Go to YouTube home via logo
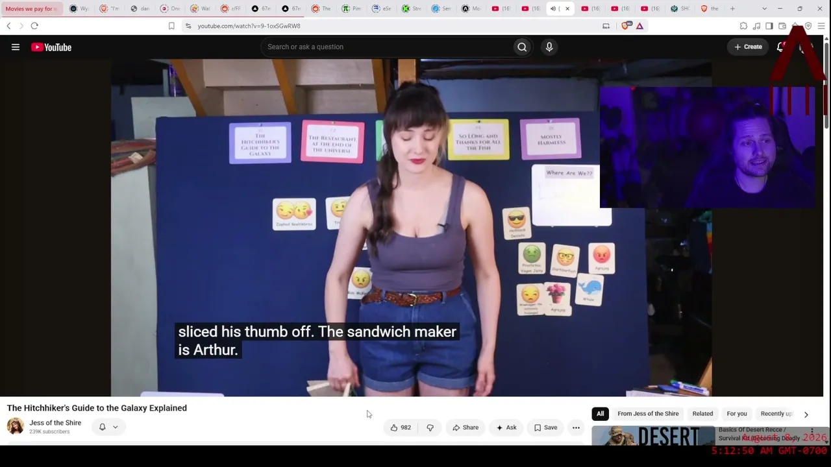 pyautogui.click(x=51, y=47)
